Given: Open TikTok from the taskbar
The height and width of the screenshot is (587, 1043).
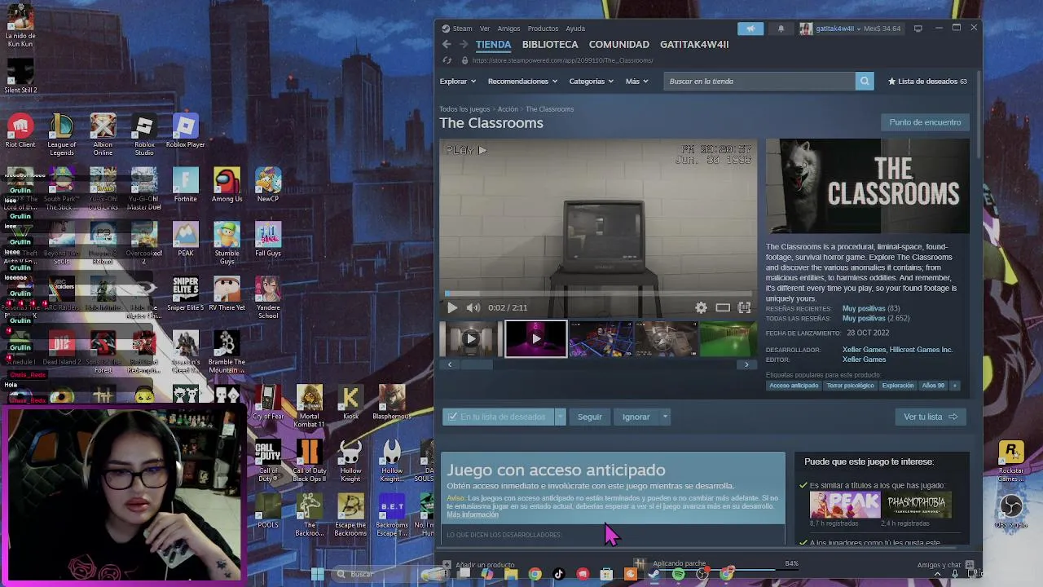Looking at the screenshot, I should pos(559,574).
